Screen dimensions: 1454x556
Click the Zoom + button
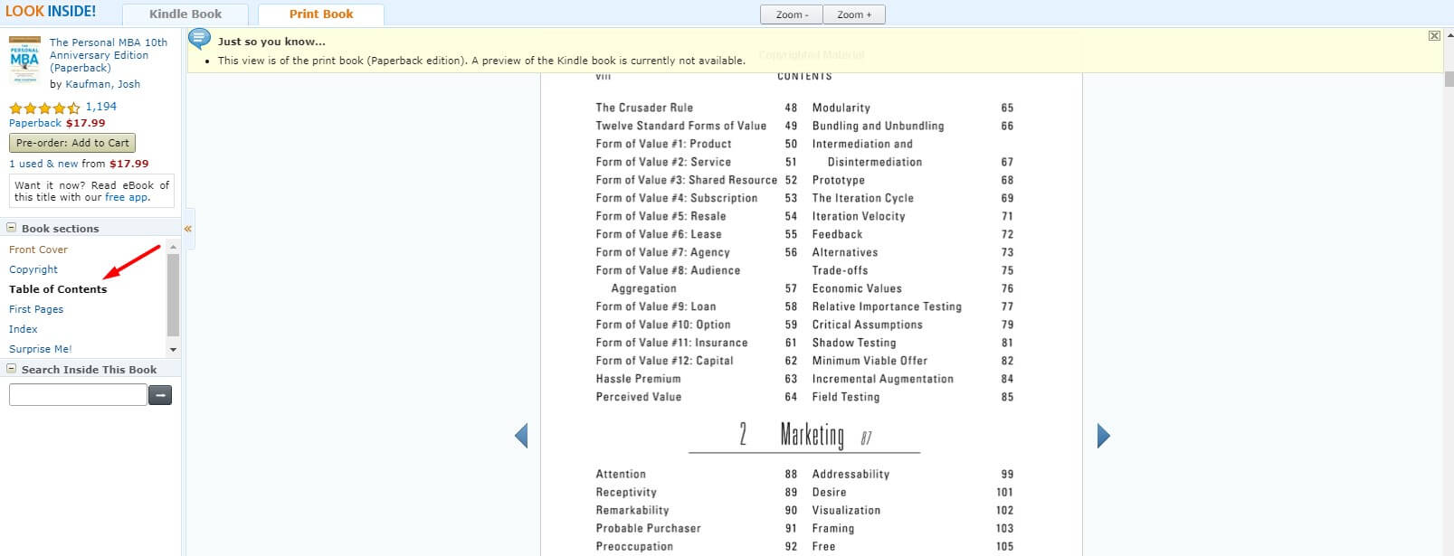pyautogui.click(x=854, y=14)
